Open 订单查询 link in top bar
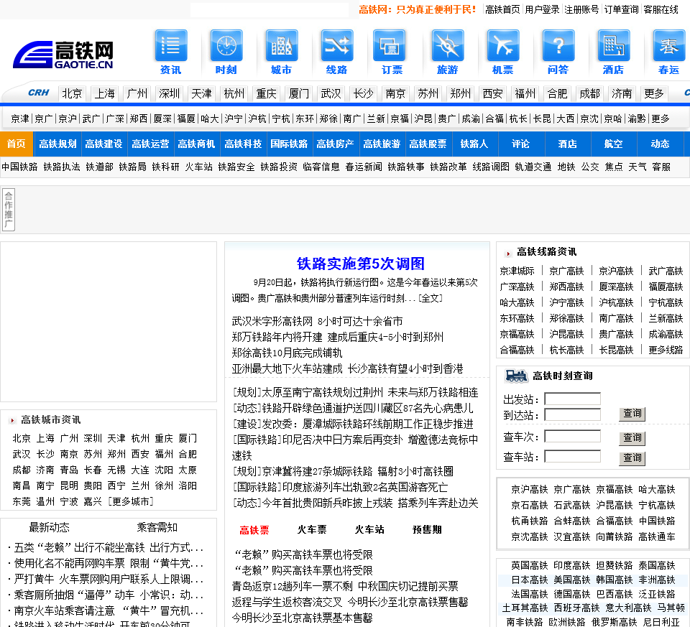The height and width of the screenshot is (627, 690). [x=621, y=9]
